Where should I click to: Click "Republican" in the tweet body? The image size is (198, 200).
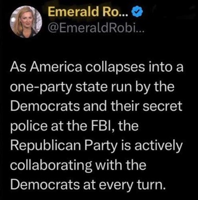point(46,146)
